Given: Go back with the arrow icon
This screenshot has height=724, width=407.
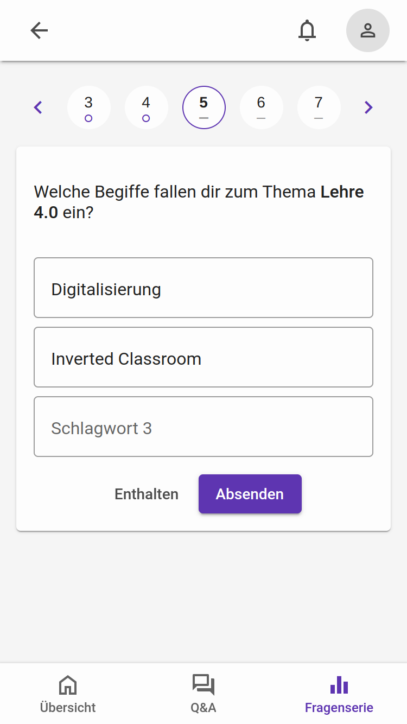Looking at the screenshot, I should coord(39,30).
